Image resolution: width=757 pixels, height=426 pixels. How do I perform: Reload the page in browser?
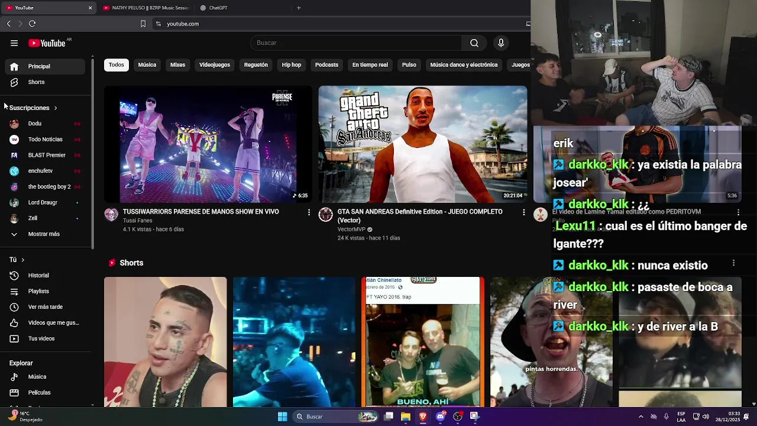pyautogui.click(x=32, y=24)
